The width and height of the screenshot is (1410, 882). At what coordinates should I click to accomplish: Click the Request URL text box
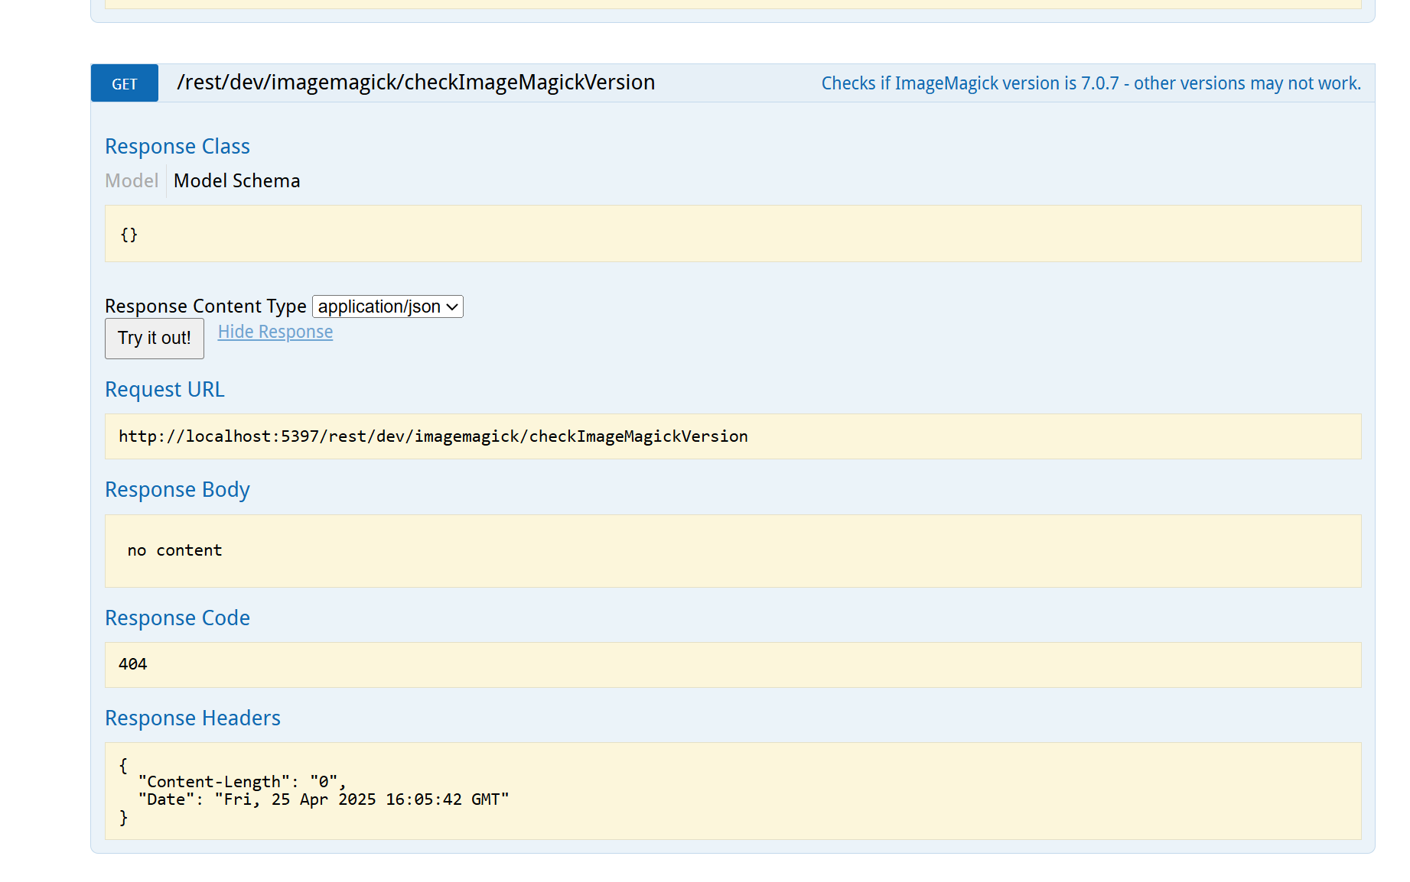point(733,436)
